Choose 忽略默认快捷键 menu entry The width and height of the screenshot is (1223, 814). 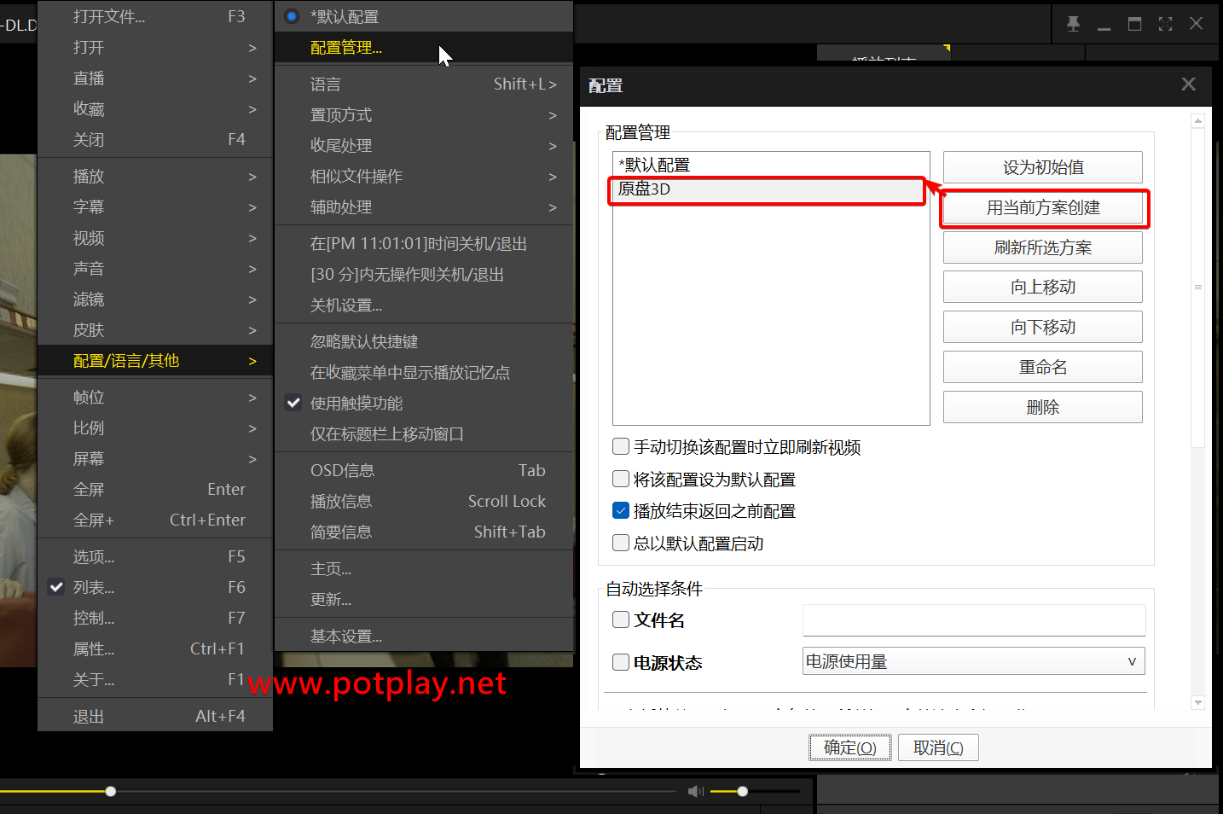(424, 342)
